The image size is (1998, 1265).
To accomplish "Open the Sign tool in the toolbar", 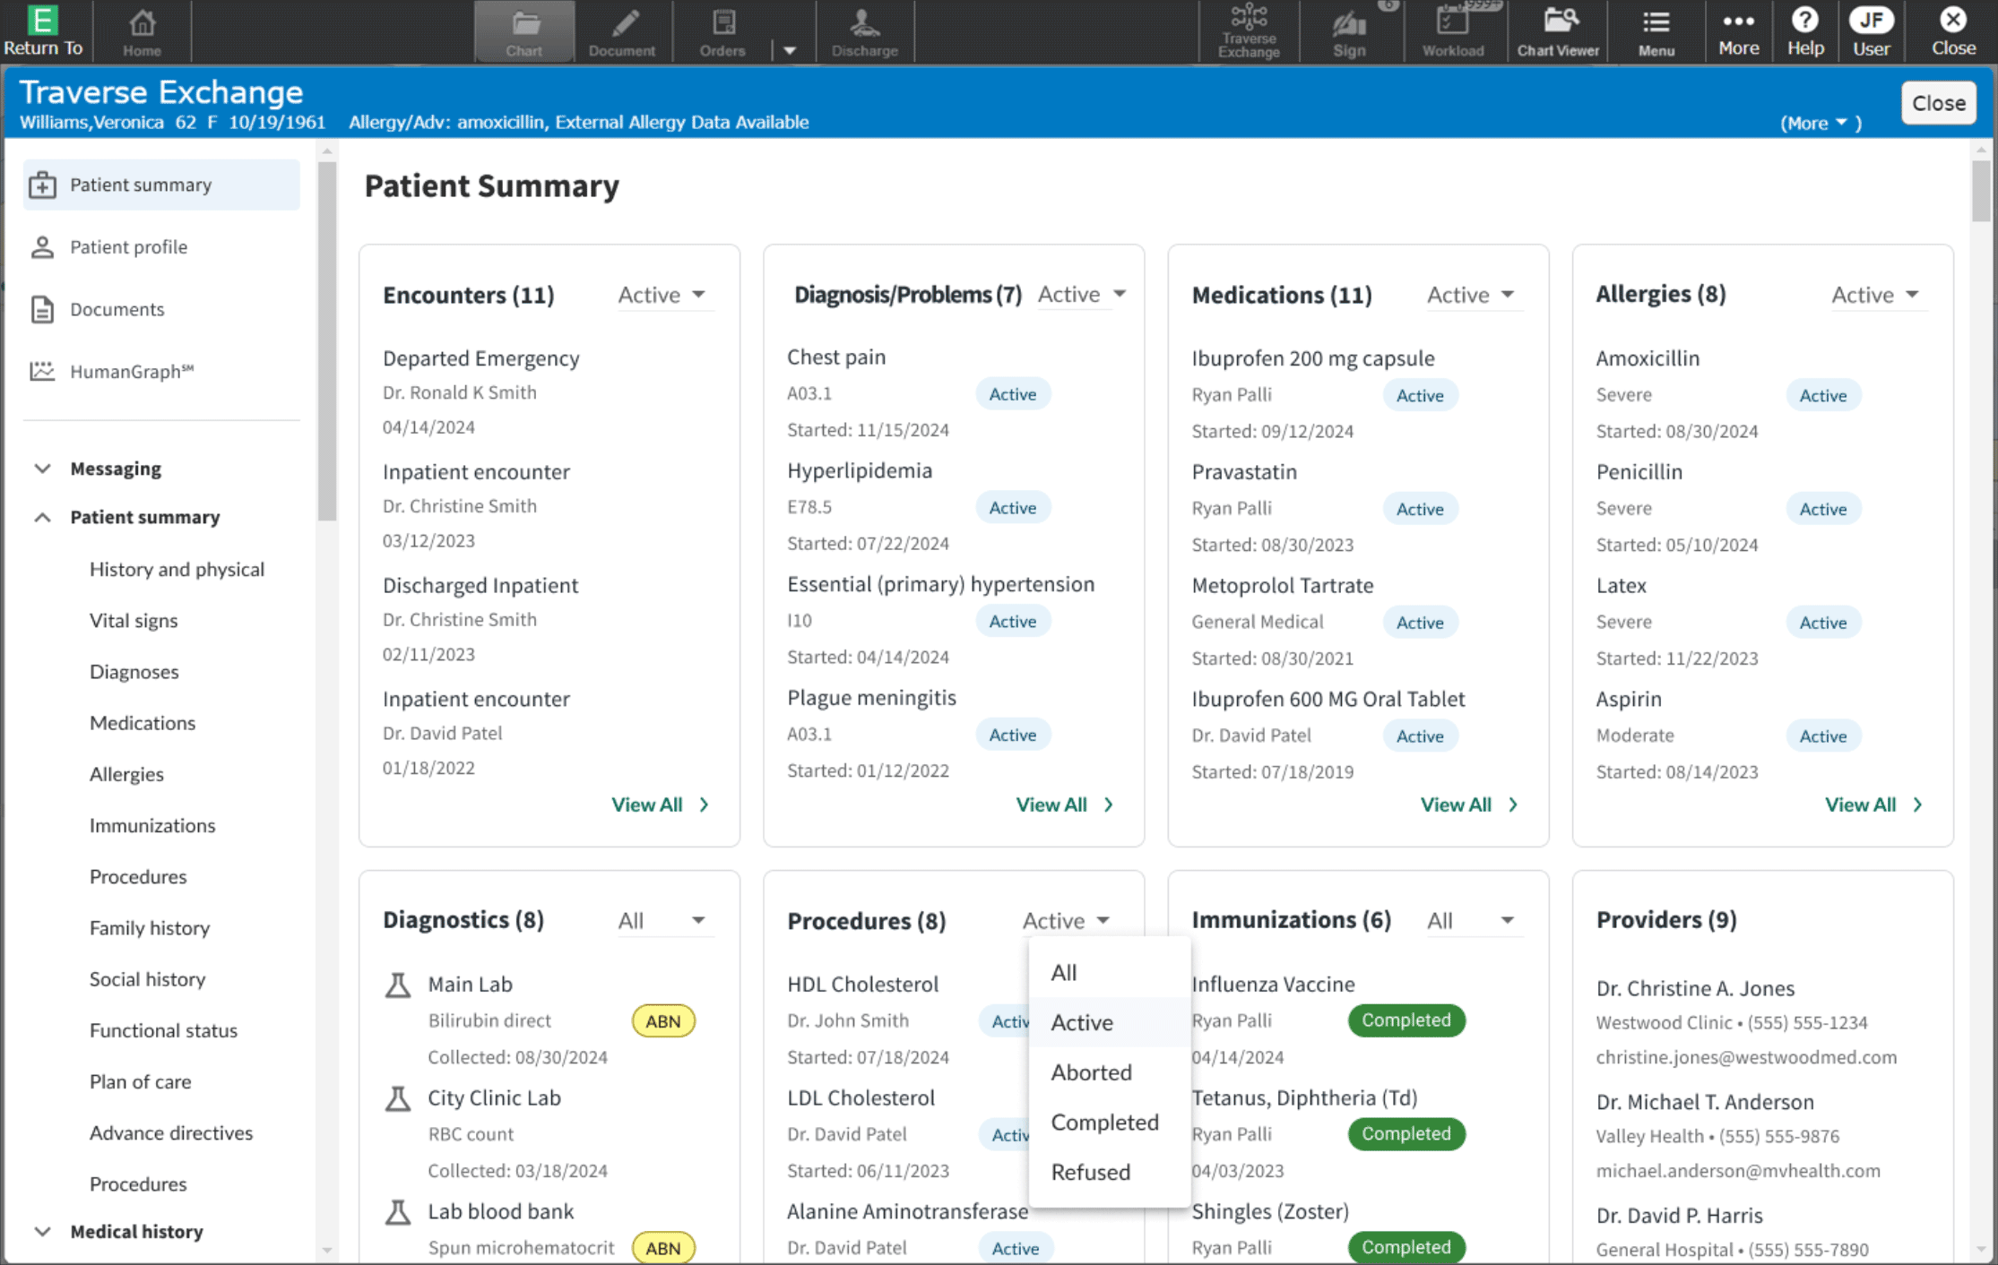I will point(1348,27).
